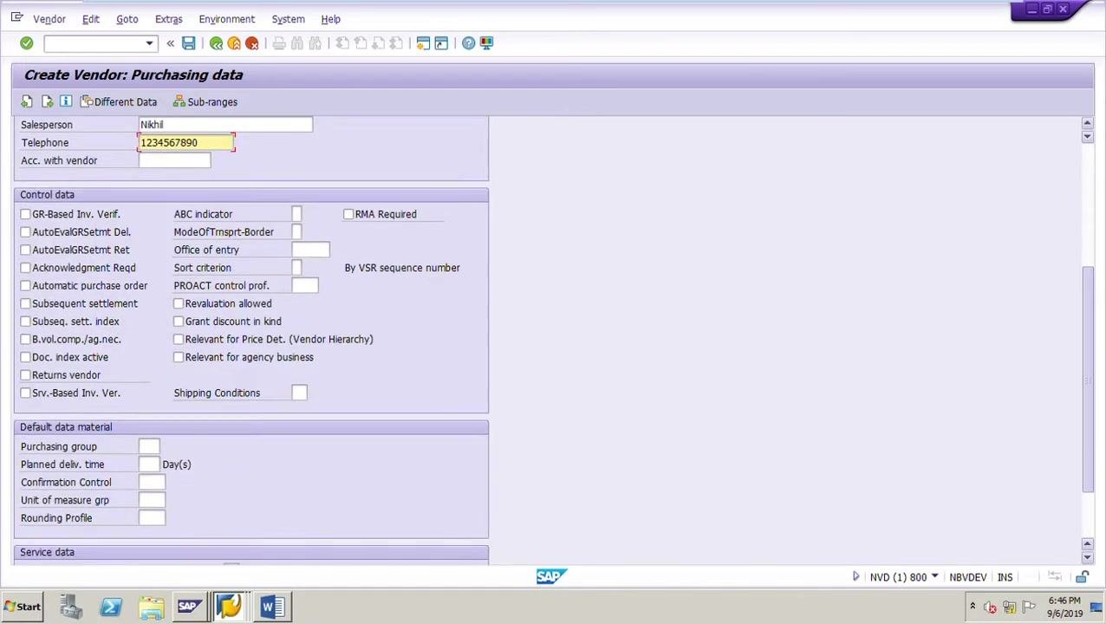Screen dimensions: 1106x624
Task: Open the NVD (1) 800 system dropdown
Action: pyautogui.click(x=934, y=577)
